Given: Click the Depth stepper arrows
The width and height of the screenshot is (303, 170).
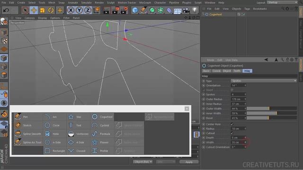Looking at the screenshot, I should click(245, 137).
